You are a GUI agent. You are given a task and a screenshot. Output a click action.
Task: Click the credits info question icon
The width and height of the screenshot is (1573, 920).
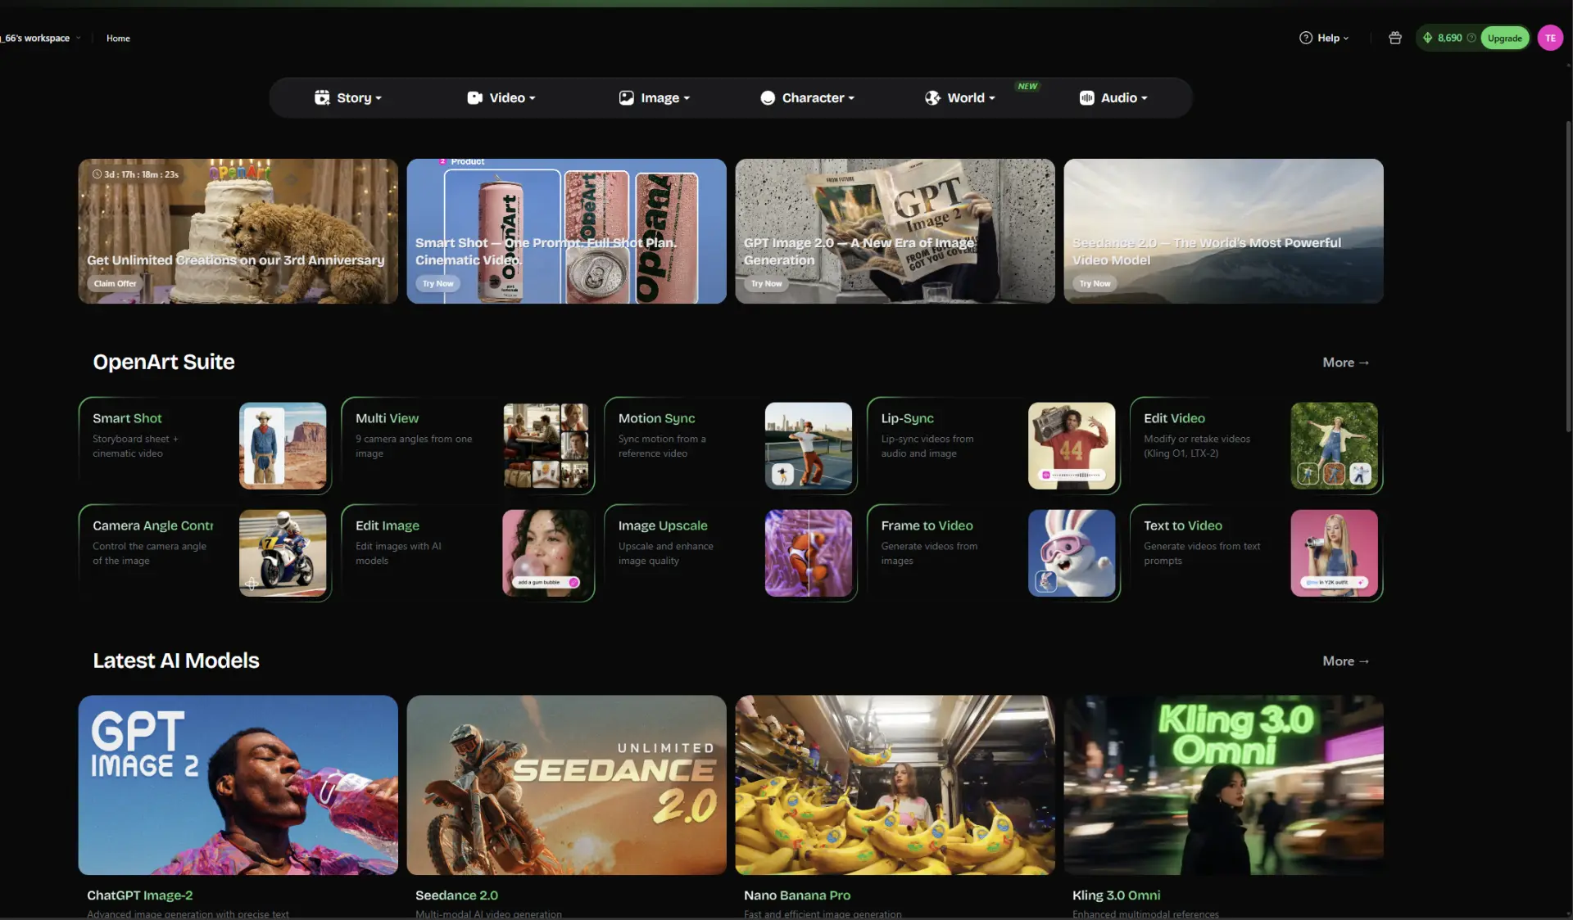(1471, 38)
